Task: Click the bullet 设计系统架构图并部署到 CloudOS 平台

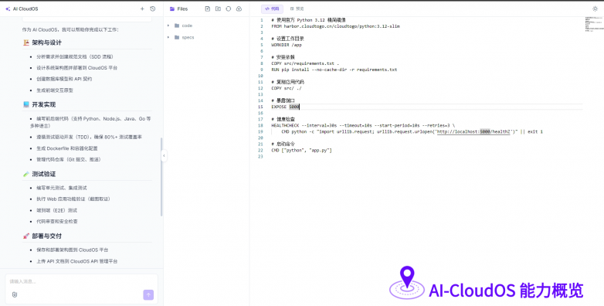Action: pyautogui.click(x=76, y=68)
